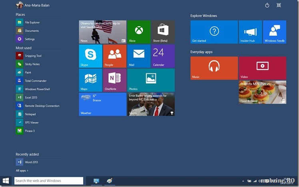Open the Get started tile
This screenshot has height=187, width=299.
coord(214,32)
